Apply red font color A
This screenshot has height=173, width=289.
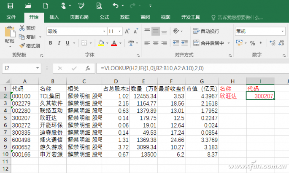pos(114,43)
